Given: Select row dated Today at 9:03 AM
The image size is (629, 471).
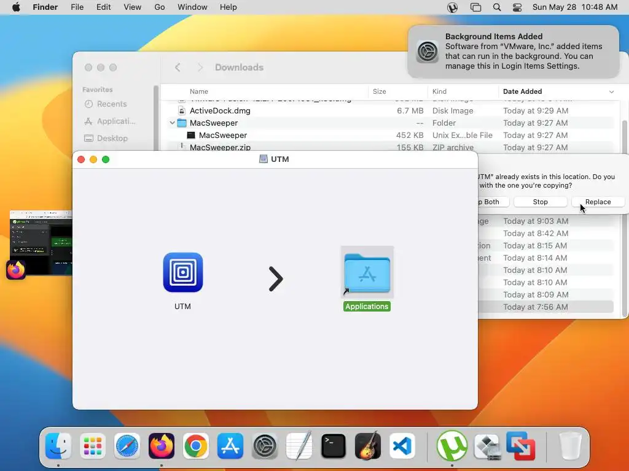Looking at the screenshot, I should (x=545, y=221).
